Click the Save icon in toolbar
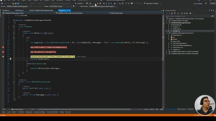This screenshot has width=216, height=121. pos(16,3)
